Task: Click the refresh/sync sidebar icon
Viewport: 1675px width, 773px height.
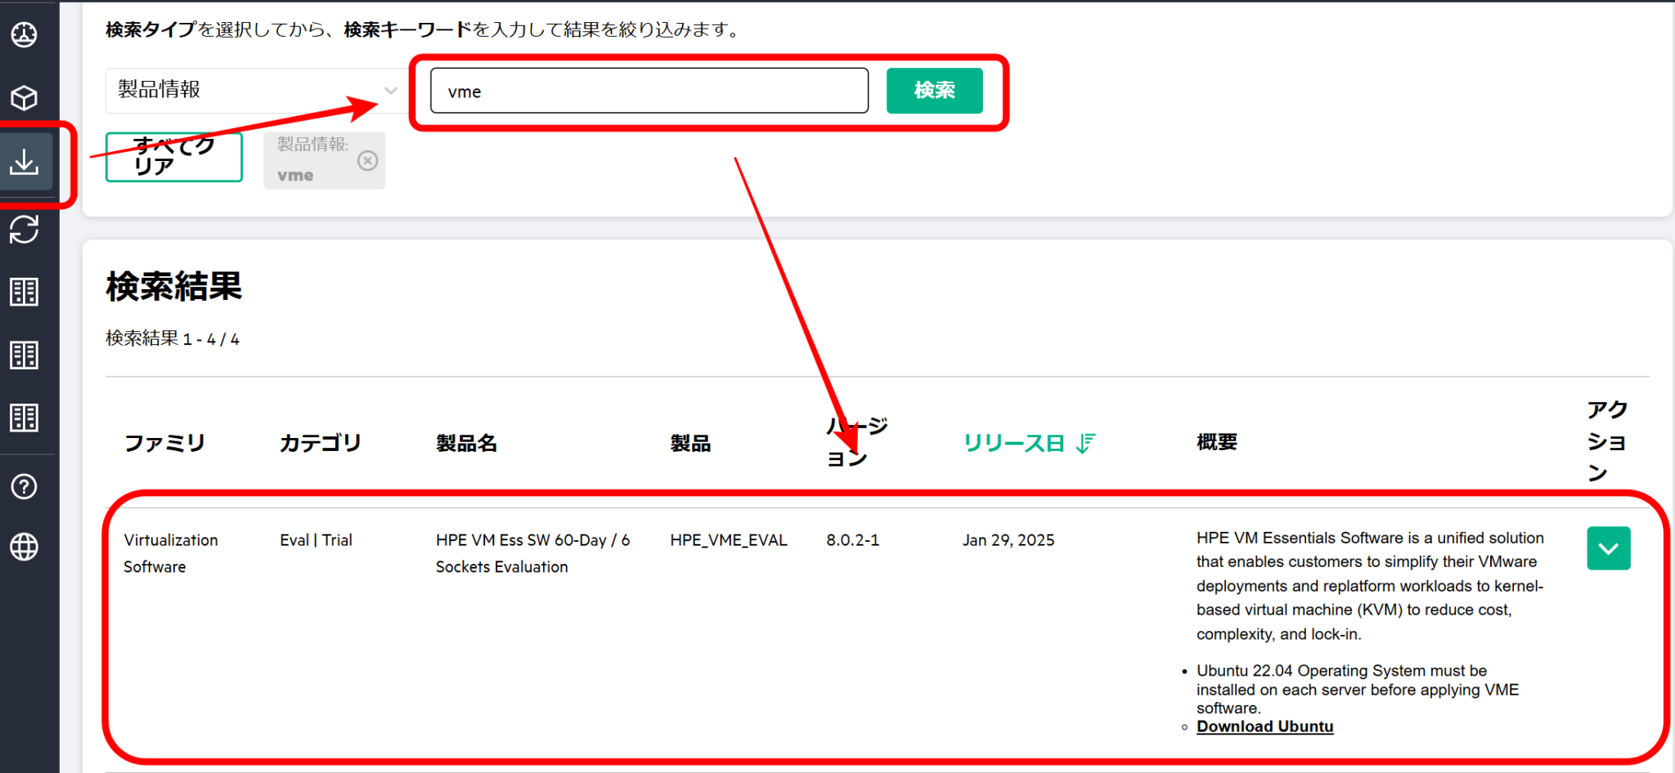Action: tap(25, 230)
